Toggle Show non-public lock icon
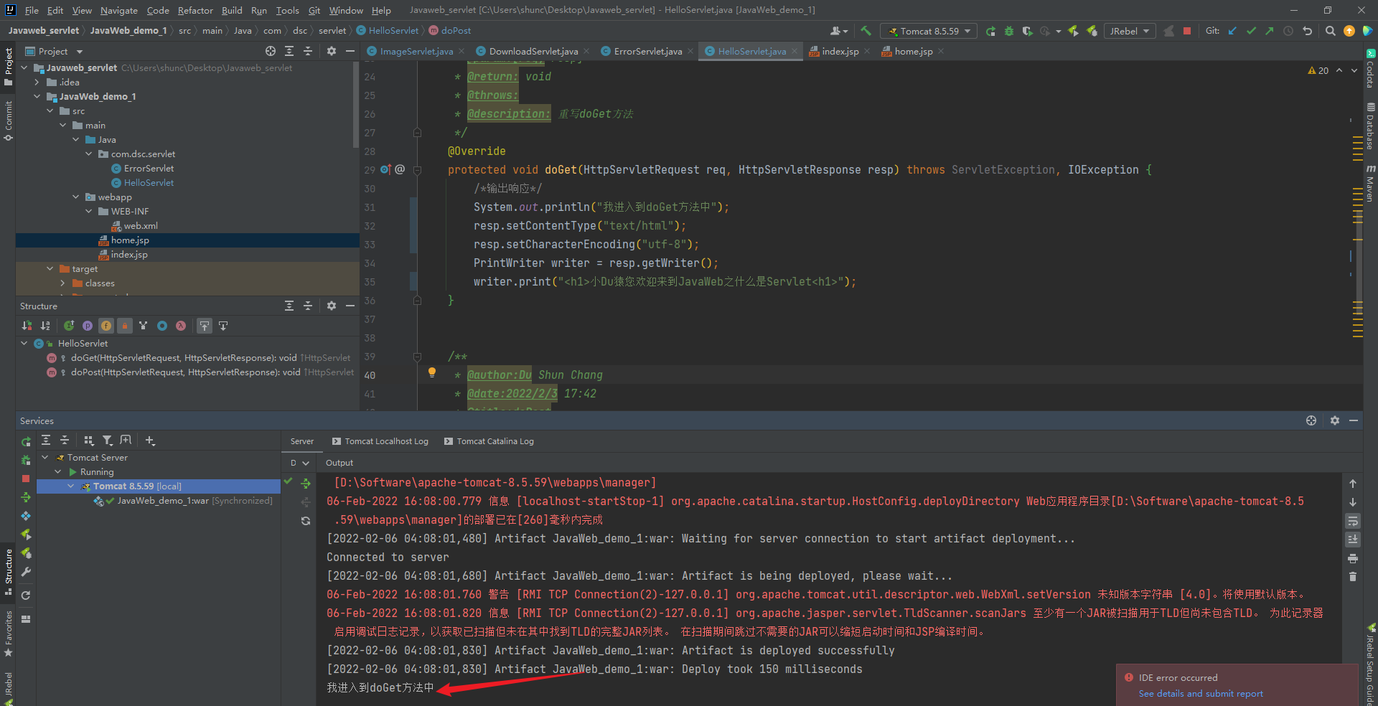The width and height of the screenshot is (1378, 706). click(125, 326)
